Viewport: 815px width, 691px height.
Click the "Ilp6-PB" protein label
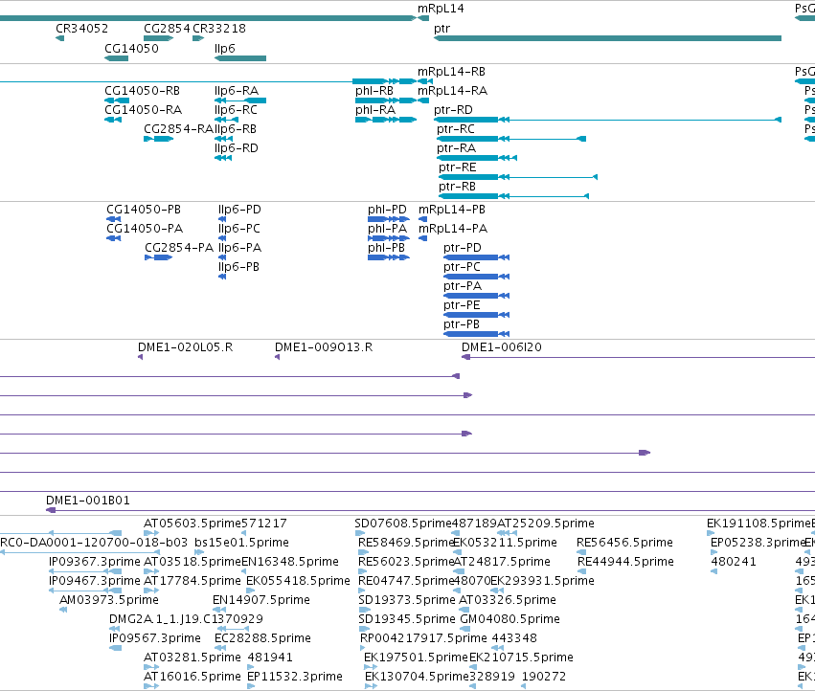point(238,267)
